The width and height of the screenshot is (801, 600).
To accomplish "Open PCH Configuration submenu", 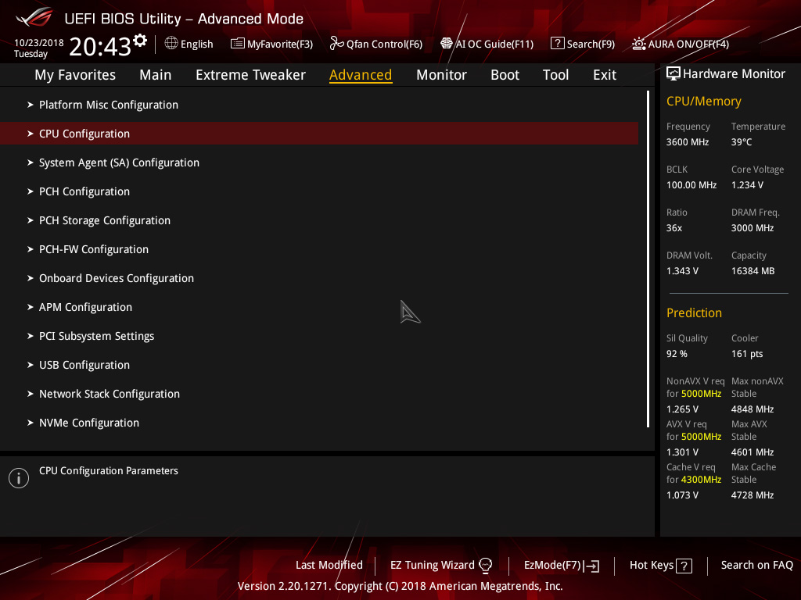I will 319,191.
